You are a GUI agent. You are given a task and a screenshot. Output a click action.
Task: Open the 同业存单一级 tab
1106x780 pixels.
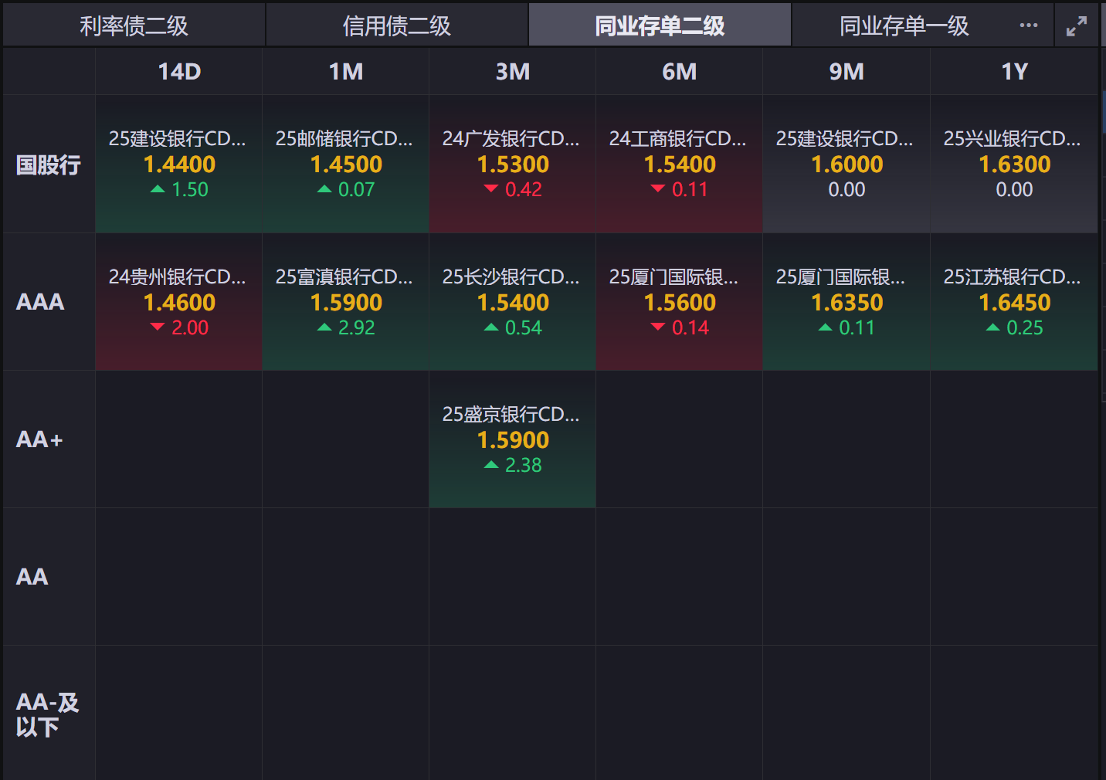pos(904,25)
